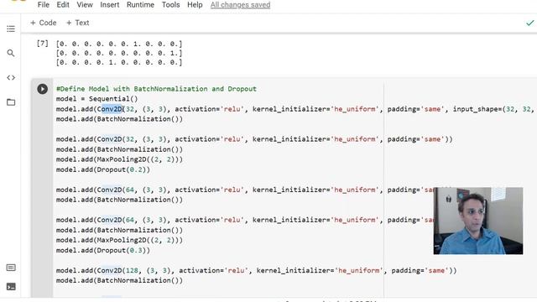Click the first Conv2D(32 line with input_shape
This screenshot has width=537, height=302.
point(295,109)
